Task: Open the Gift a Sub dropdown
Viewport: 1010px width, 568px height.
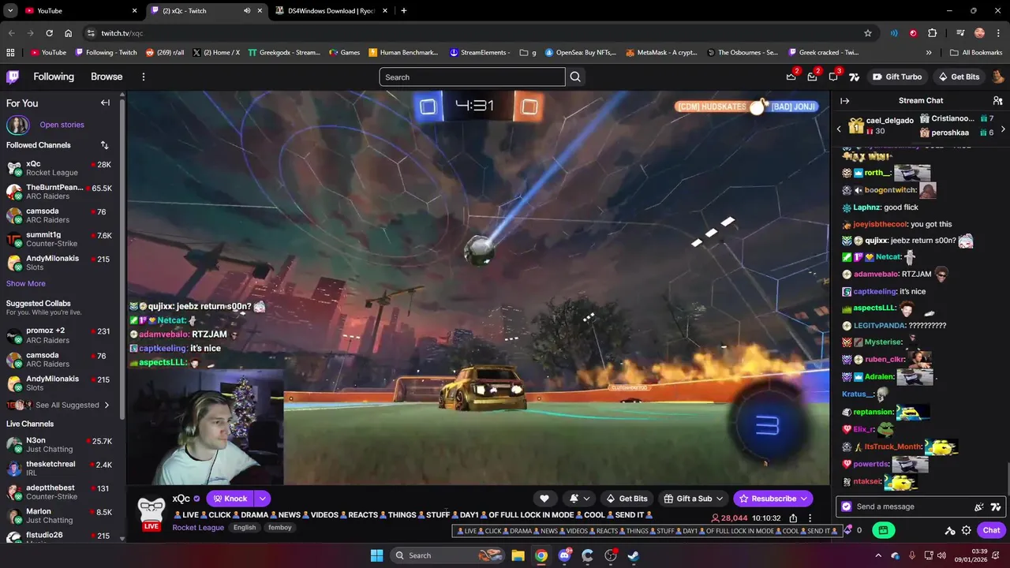Action: [x=694, y=499]
